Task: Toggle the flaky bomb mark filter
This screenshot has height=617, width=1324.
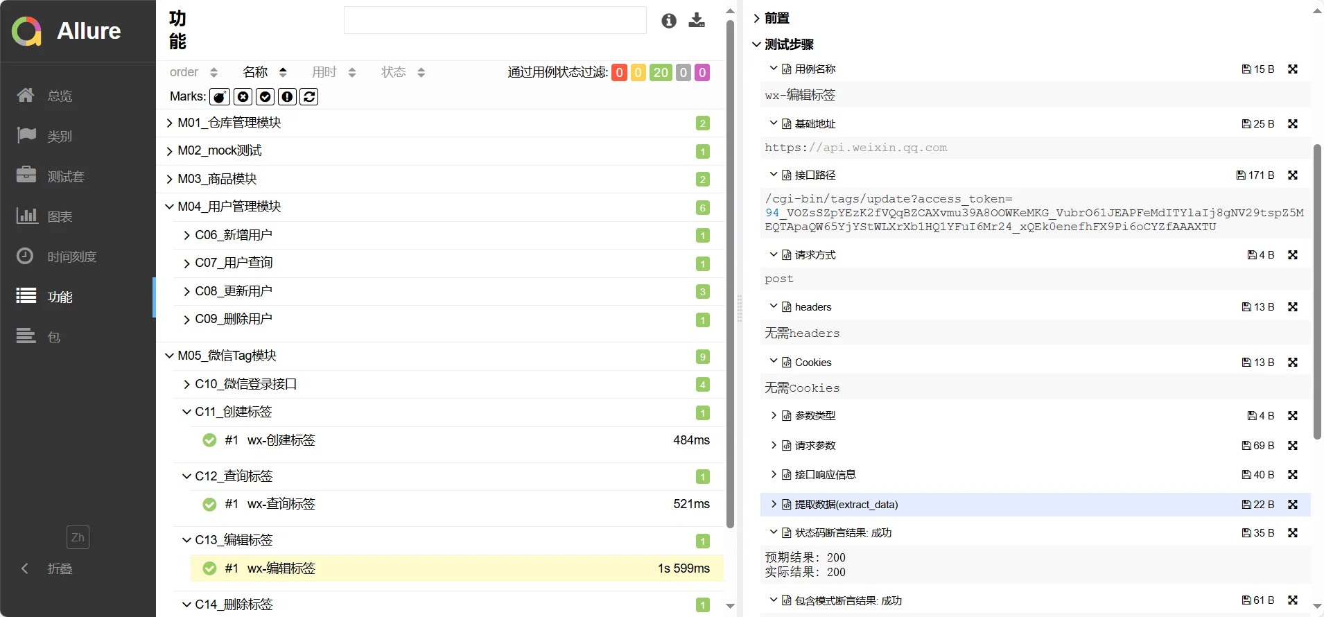Action: [220, 97]
